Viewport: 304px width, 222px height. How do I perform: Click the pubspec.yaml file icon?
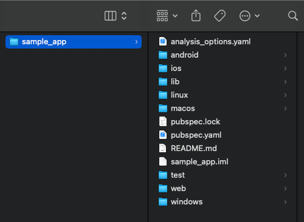pos(163,135)
